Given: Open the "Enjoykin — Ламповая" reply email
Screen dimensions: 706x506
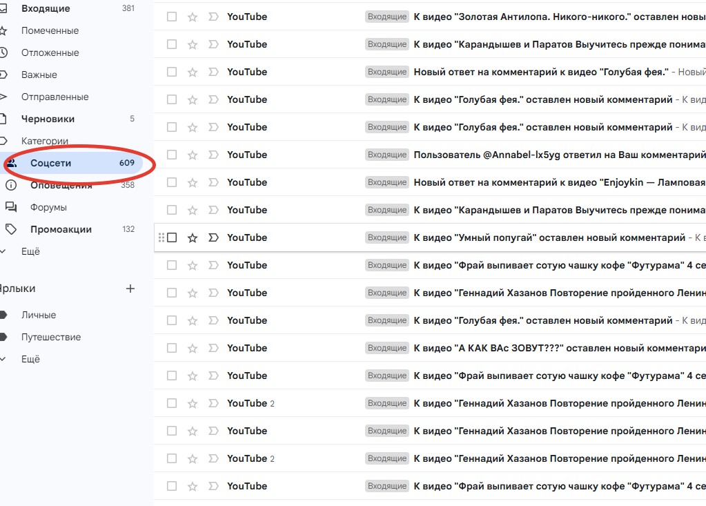Looking at the screenshot, I should (x=430, y=182).
